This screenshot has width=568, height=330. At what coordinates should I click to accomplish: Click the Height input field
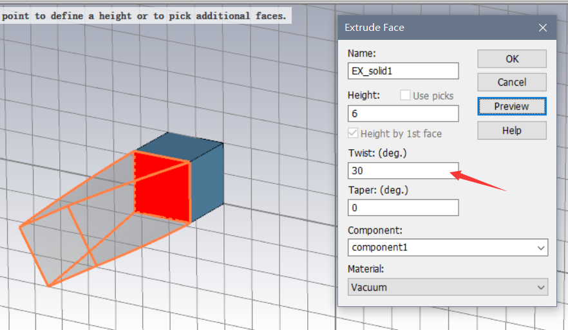click(403, 114)
